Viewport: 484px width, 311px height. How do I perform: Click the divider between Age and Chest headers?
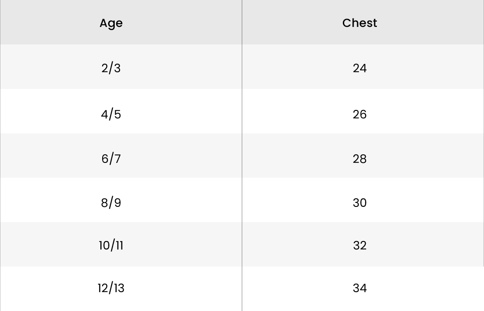coord(242,22)
